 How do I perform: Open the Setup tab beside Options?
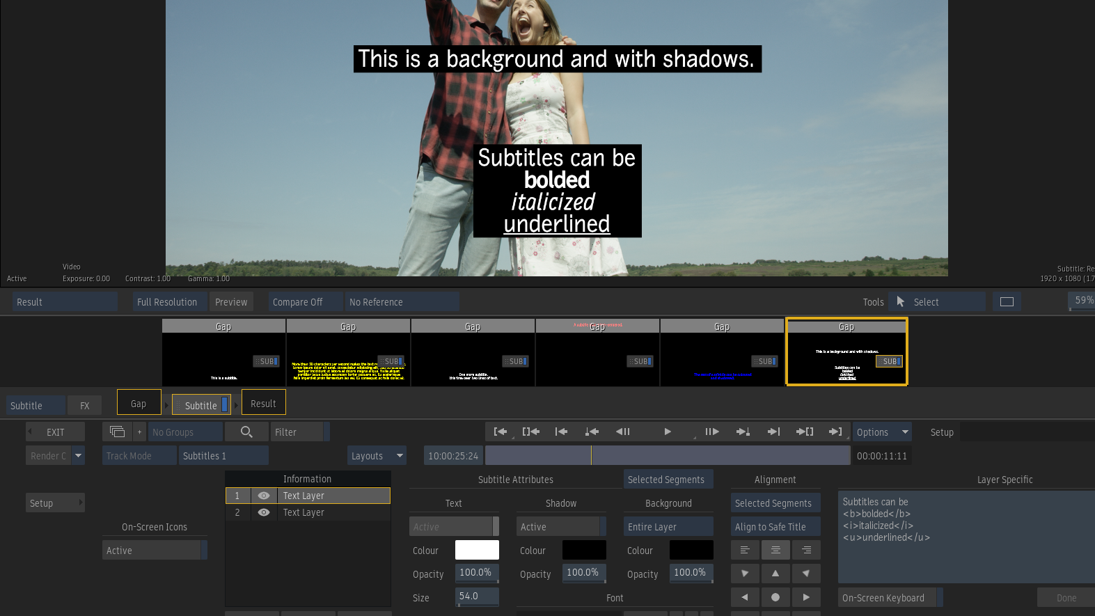942,432
